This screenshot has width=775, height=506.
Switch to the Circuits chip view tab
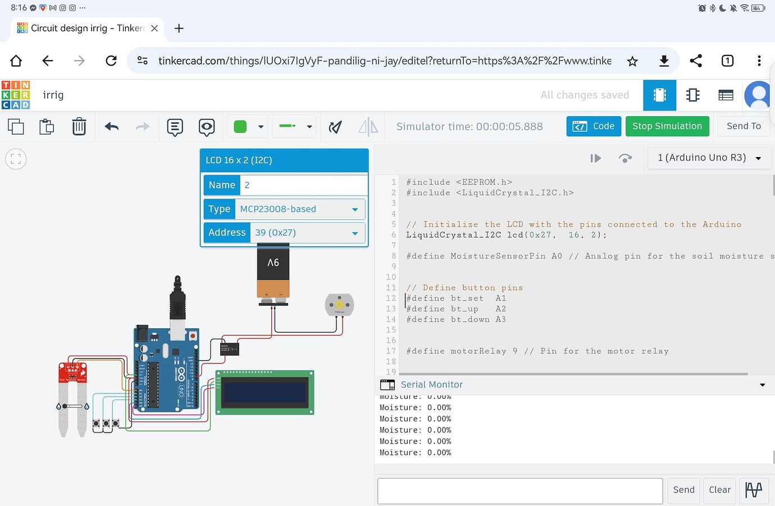point(659,95)
